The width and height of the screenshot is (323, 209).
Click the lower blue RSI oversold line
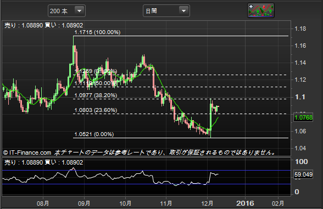146,184
